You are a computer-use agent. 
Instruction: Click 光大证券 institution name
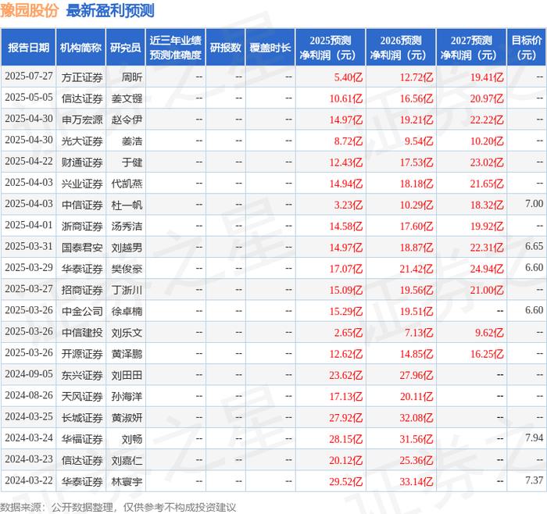(82, 141)
